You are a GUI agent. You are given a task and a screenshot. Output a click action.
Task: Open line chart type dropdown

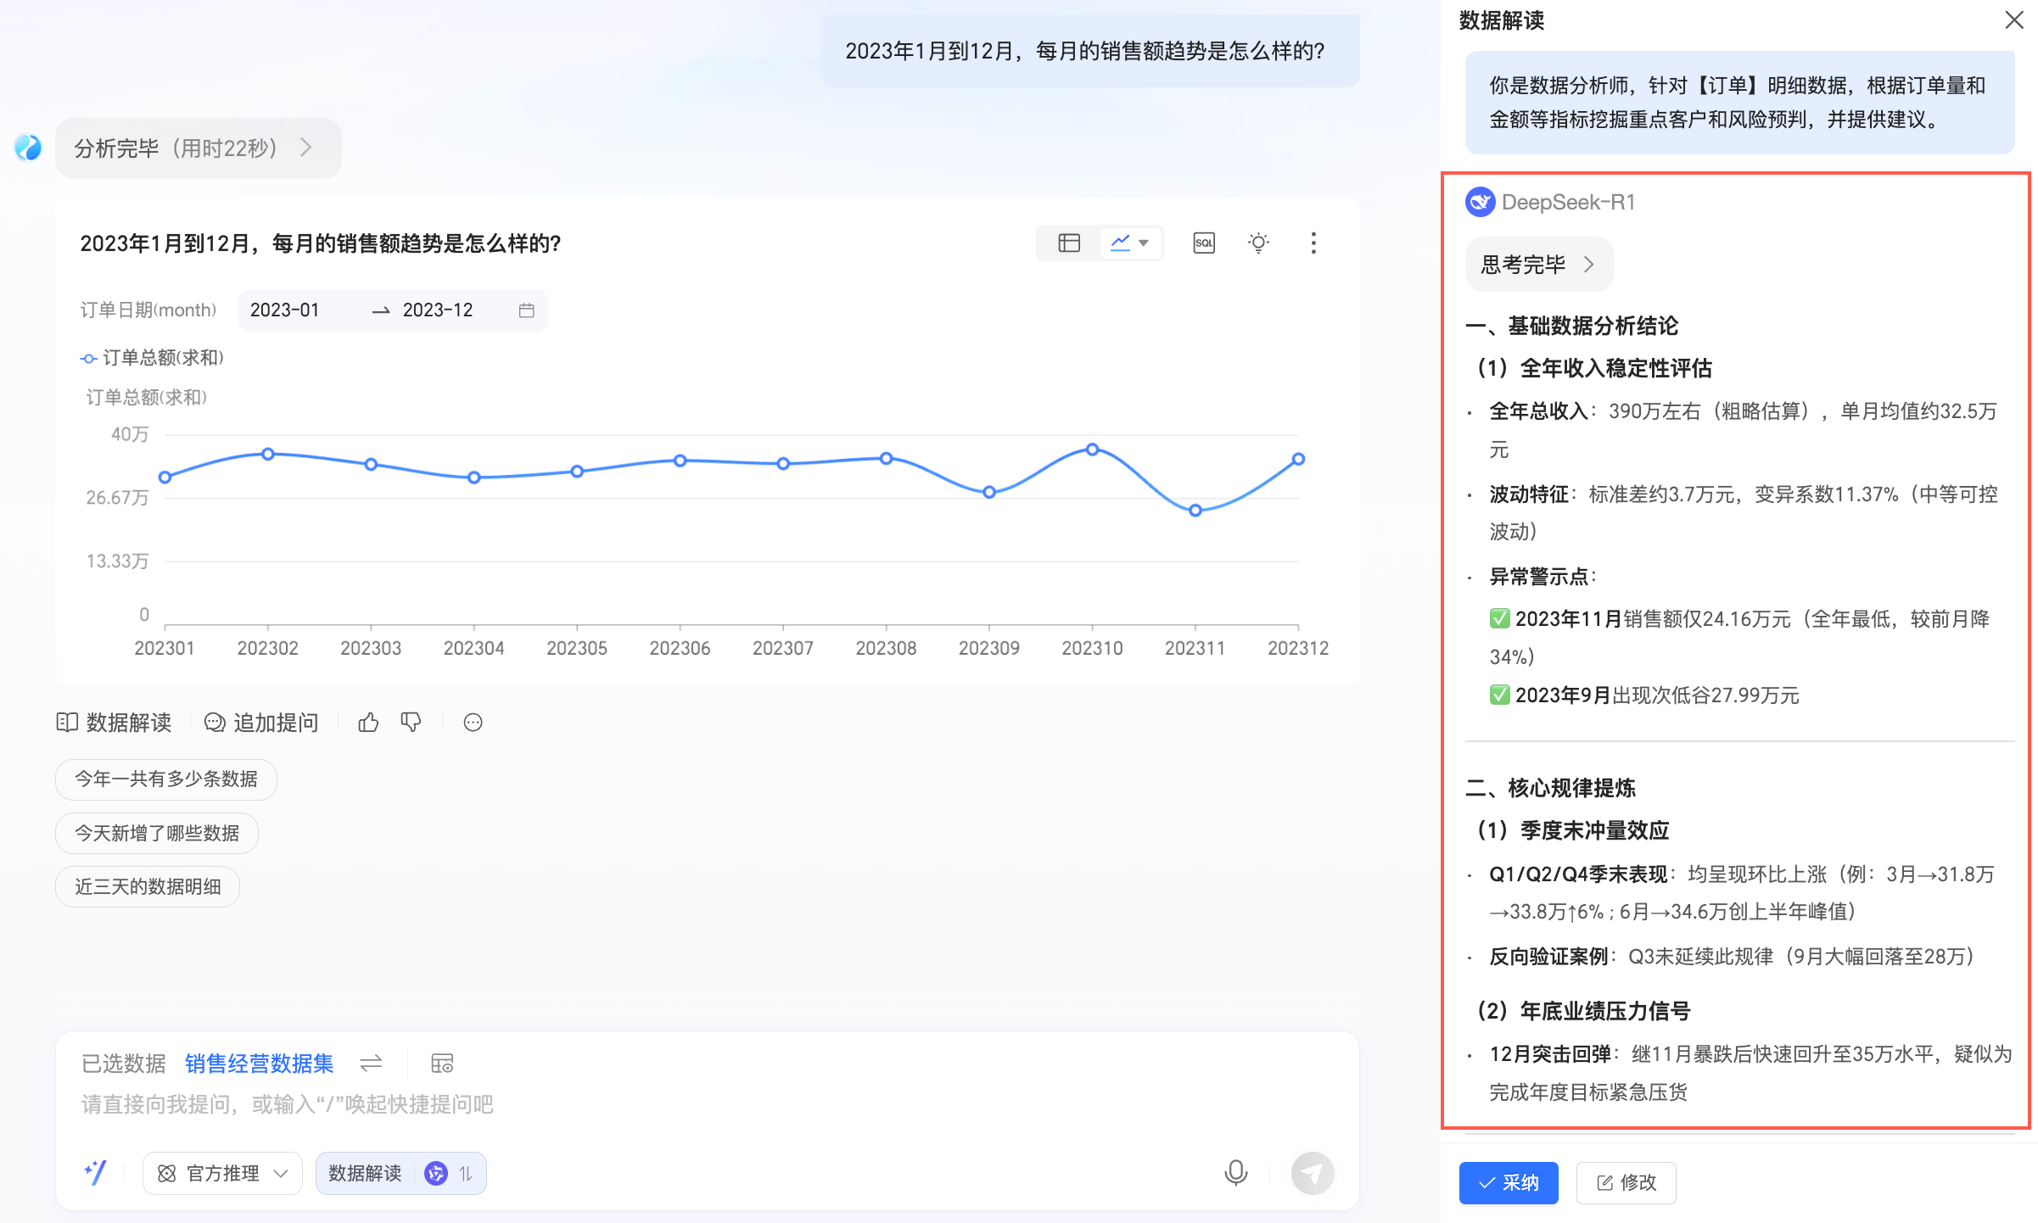coord(1130,243)
